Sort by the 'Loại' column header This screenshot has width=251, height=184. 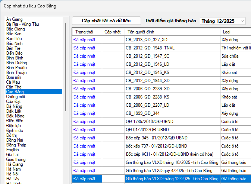pos(227,32)
